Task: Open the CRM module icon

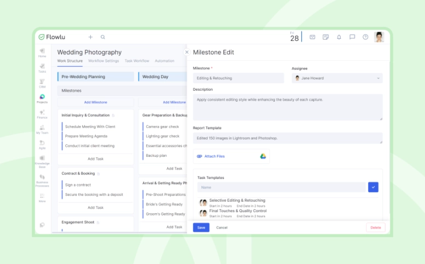Action: (x=42, y=83)
